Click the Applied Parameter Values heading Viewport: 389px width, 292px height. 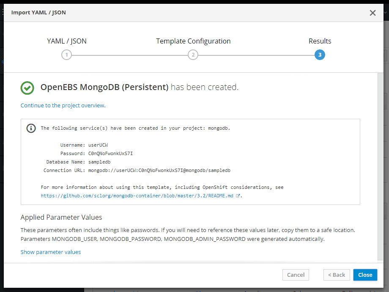click(x=61, y=217)
